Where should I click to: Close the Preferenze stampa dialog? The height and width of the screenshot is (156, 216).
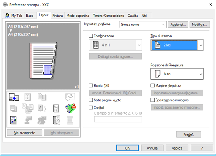pos(210,5)
